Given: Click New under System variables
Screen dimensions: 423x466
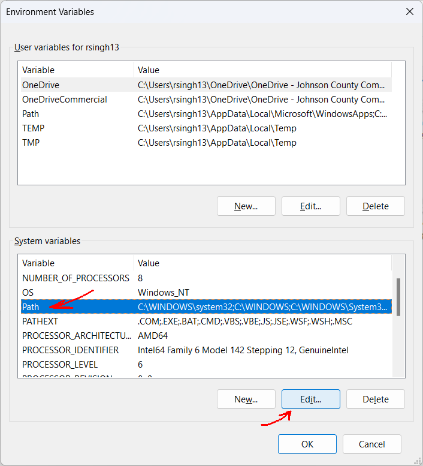Looking at the screenshot, I should coord(246,399).
